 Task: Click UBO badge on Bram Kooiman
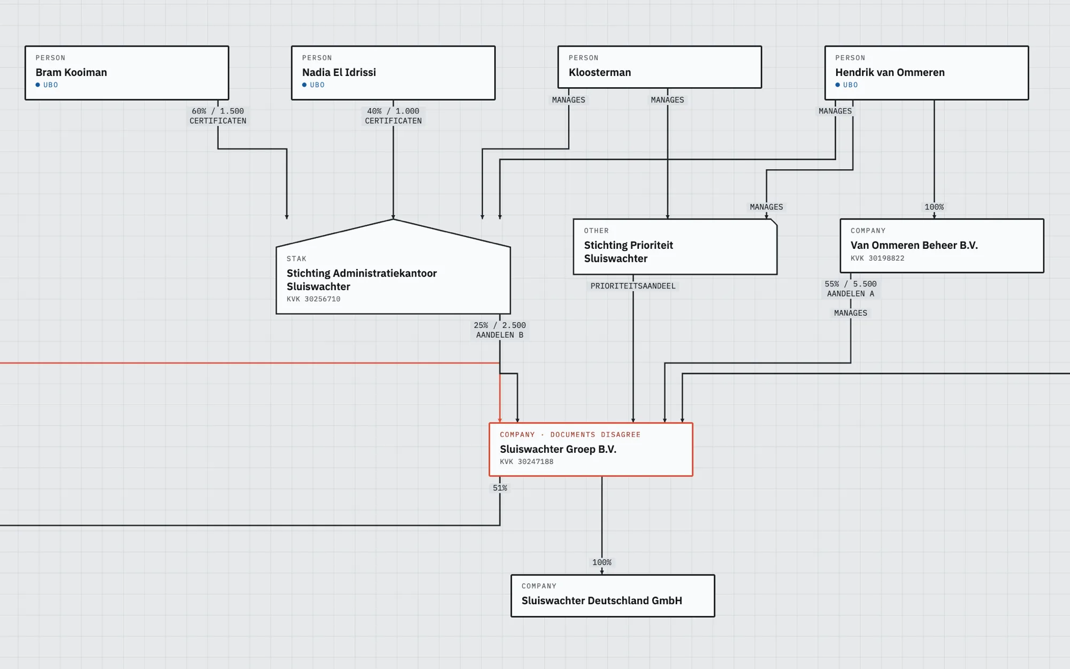pos(47,85)
